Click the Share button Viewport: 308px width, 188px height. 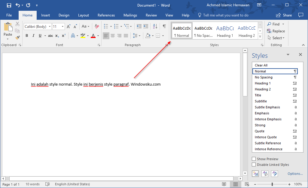(284, 15)
